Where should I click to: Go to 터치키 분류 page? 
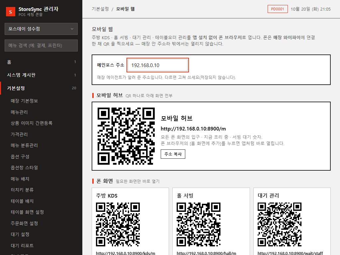[22, 190]
